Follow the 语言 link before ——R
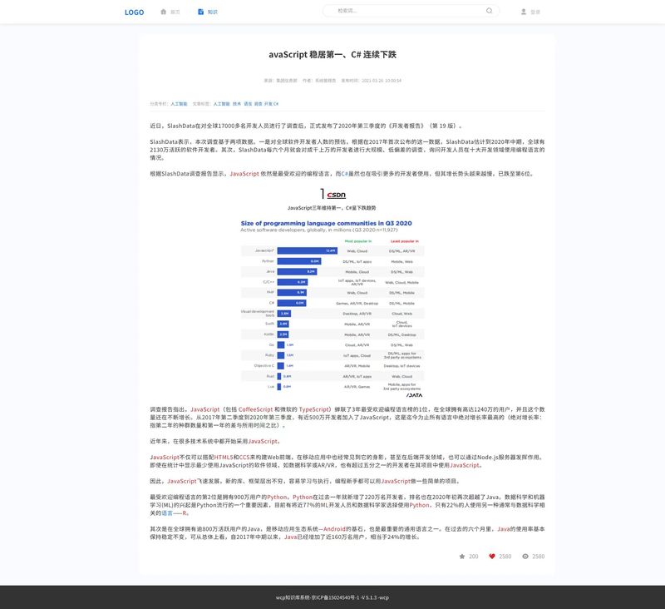 click(x=167, y=513)
